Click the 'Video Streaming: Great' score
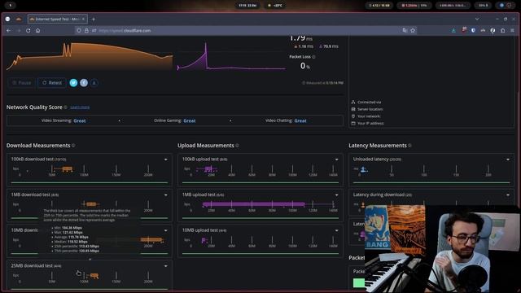Viewport: 521px width, 293px height. 63,120
